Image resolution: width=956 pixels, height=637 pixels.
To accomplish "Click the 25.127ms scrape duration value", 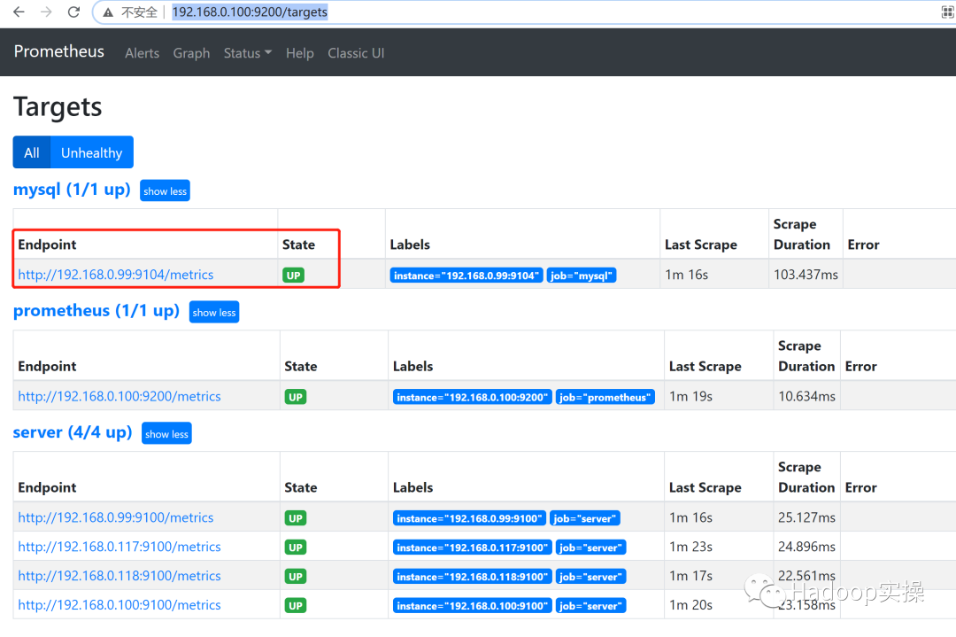I will pos(806,517).
